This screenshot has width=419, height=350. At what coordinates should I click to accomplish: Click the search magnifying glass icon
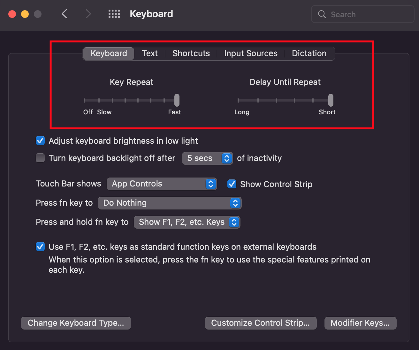click(x=321, y=14)
